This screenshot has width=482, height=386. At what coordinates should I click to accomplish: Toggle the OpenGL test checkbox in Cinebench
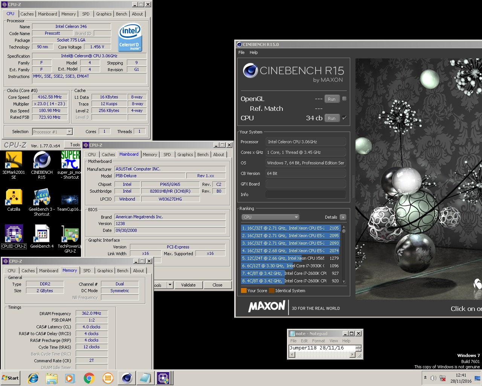coord(344,99)
